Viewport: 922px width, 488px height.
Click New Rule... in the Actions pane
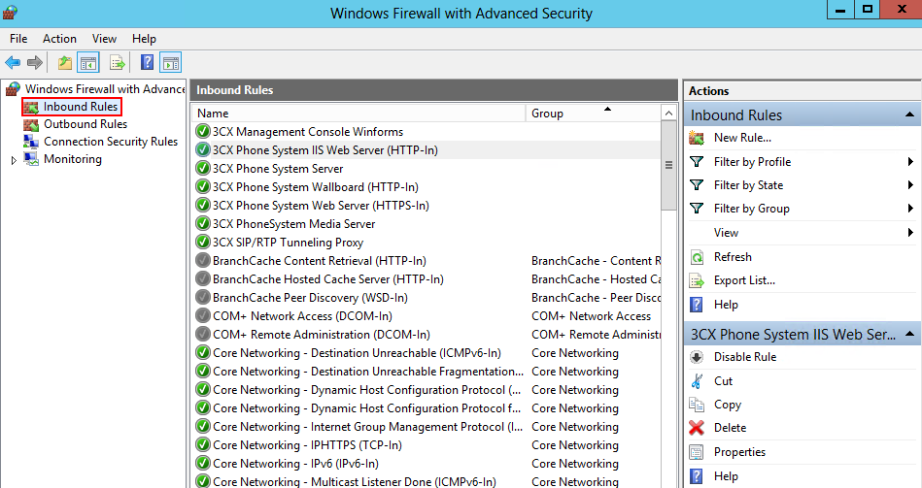point(742,138)
